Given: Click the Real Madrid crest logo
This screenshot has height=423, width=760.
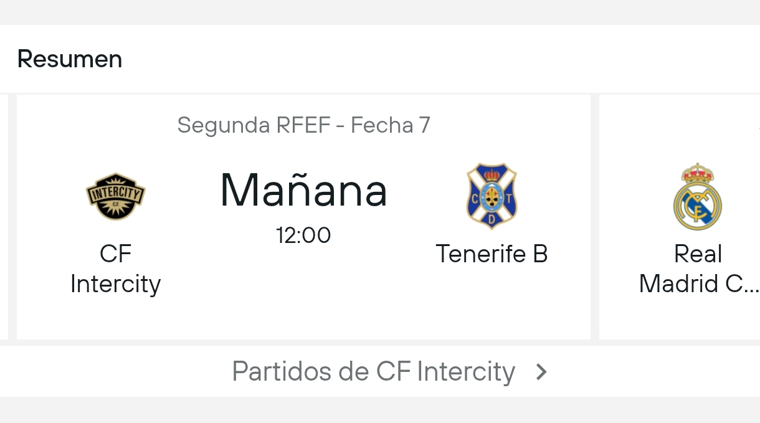Looking at the screenshot, I should 698,196.
